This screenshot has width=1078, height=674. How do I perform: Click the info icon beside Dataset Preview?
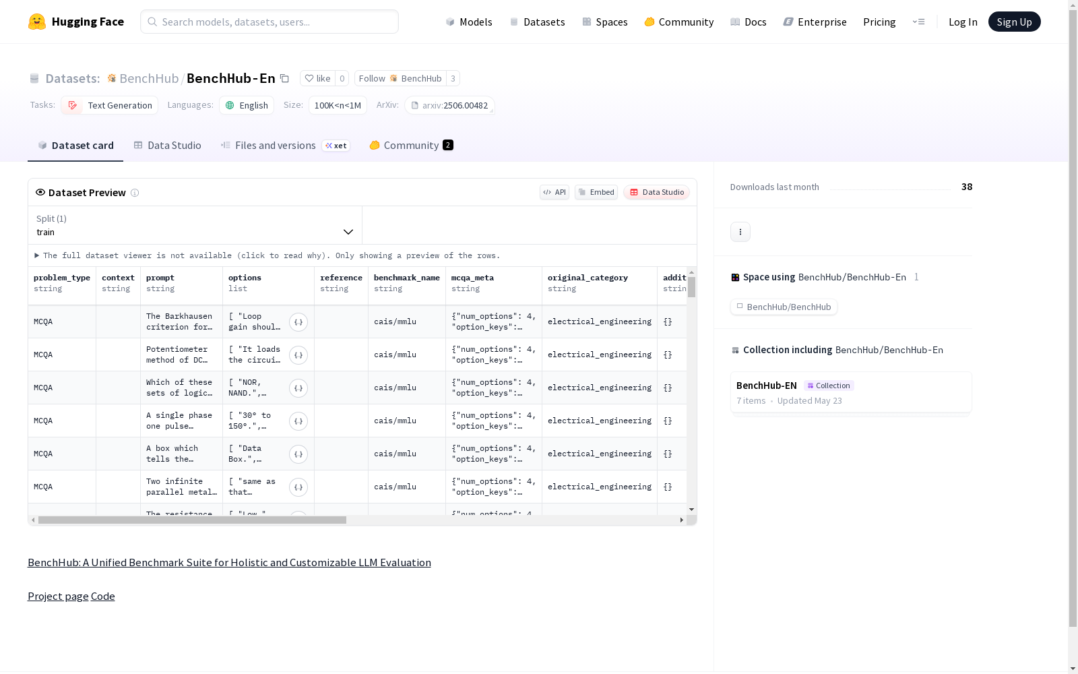pos(135,193)
